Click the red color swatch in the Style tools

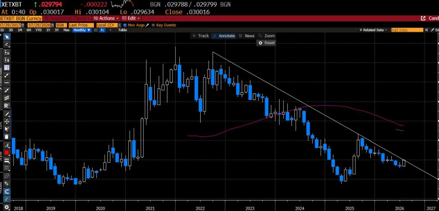[x=7, y=153]
